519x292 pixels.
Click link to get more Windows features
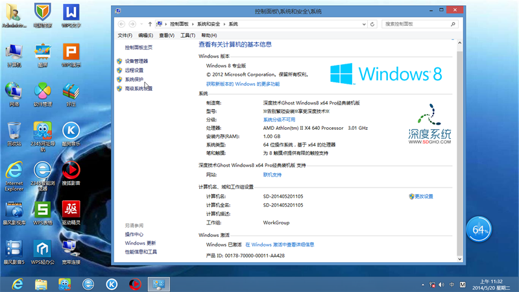(x=243, y=84)
